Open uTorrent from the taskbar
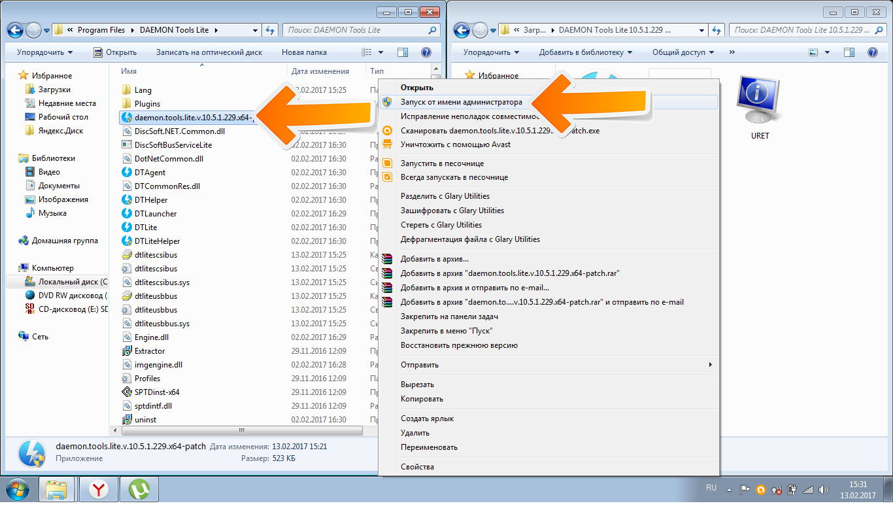 [139, 489]
